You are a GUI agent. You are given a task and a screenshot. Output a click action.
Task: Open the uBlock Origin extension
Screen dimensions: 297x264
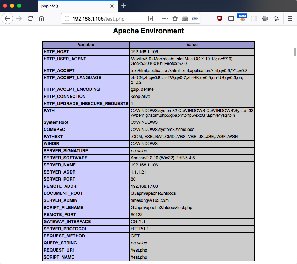(x=219, y=18)
